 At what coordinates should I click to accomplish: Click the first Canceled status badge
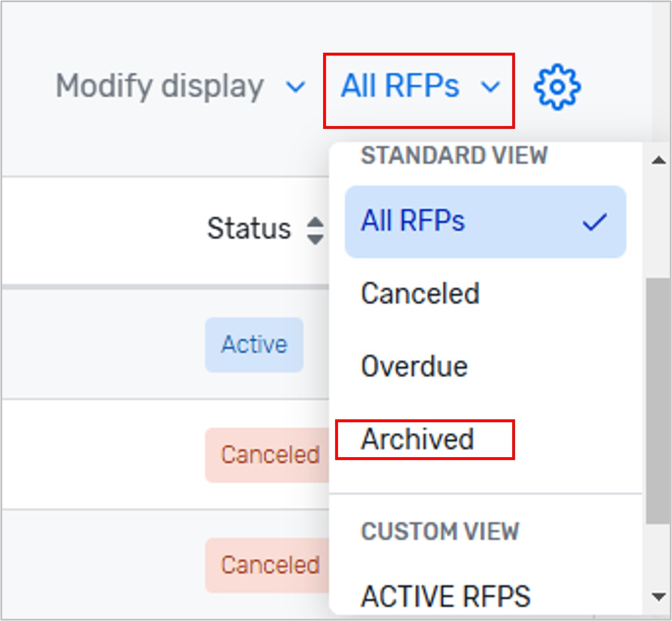tap(269, 455)
